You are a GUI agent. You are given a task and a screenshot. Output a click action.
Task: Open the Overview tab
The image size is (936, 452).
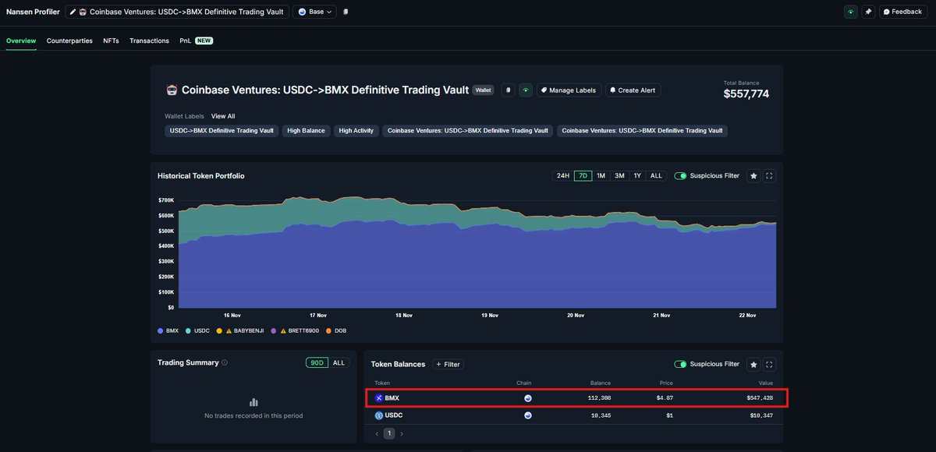pyautogui.click(x=21, y=41)
